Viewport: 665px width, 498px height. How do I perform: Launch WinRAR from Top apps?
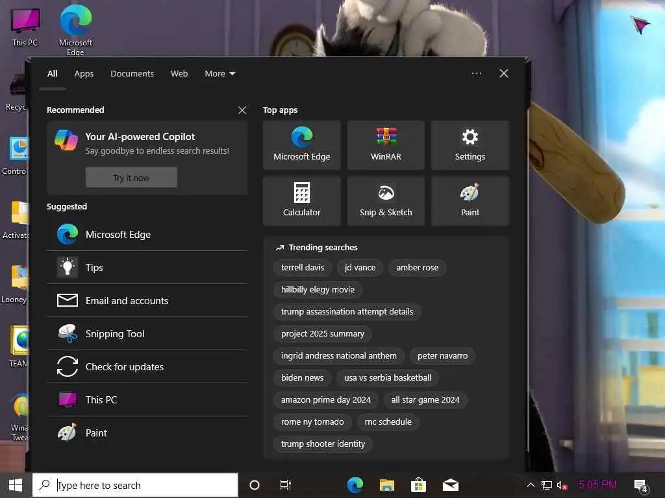click(x=386, y=145)
